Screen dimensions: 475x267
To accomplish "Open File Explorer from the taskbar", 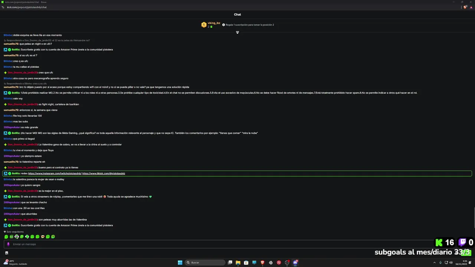I will click(238, 263).
